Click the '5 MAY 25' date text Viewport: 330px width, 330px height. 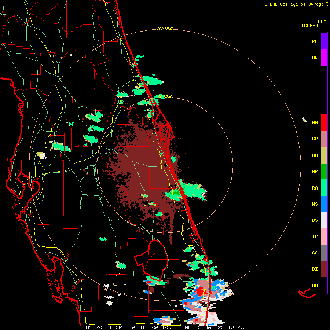tap(212, 327)
